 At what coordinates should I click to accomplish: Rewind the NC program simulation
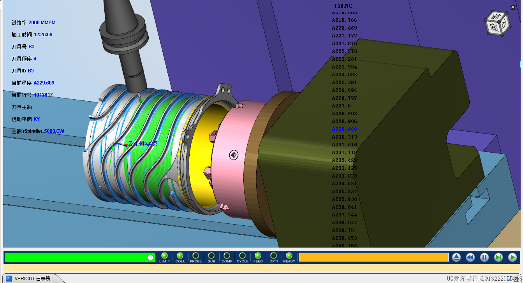tap(470, 257)
